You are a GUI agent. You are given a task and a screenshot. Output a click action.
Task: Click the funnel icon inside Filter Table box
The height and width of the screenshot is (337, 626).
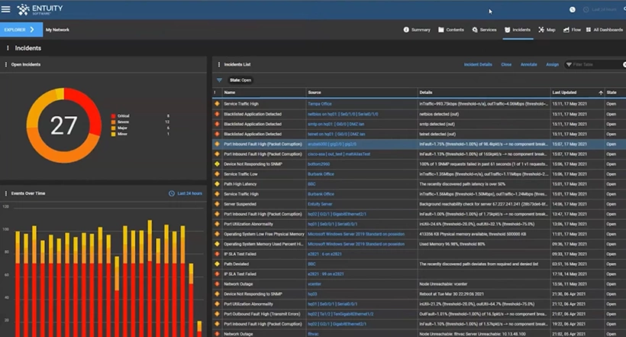pos(569,64)
